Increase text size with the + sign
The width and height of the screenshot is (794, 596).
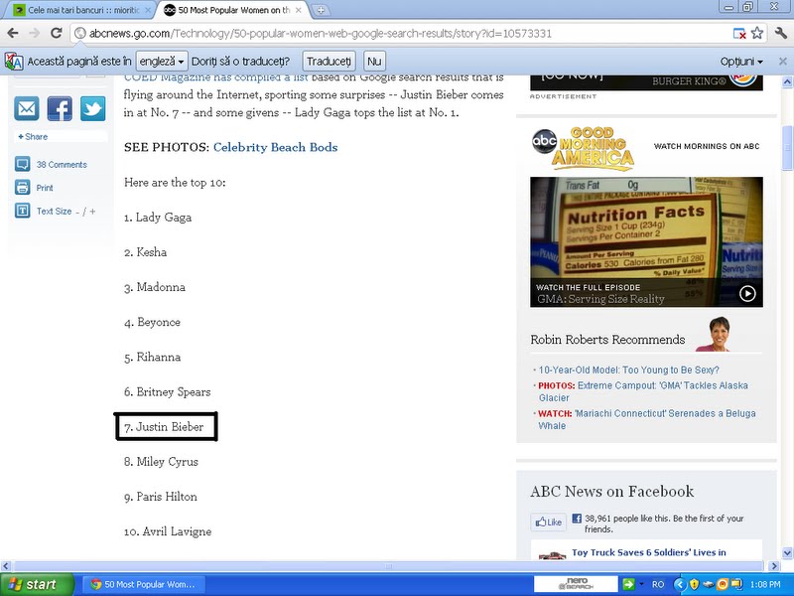pyautogui.click(x=92, y=212)
